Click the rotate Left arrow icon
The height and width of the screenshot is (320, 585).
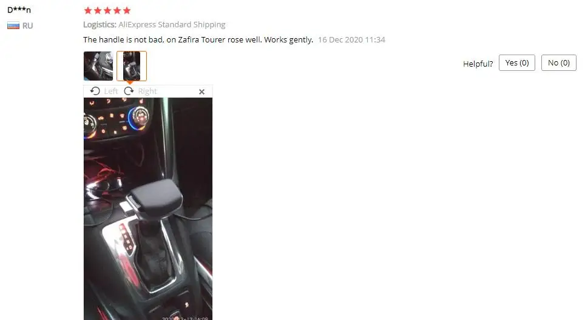[95, 92]
